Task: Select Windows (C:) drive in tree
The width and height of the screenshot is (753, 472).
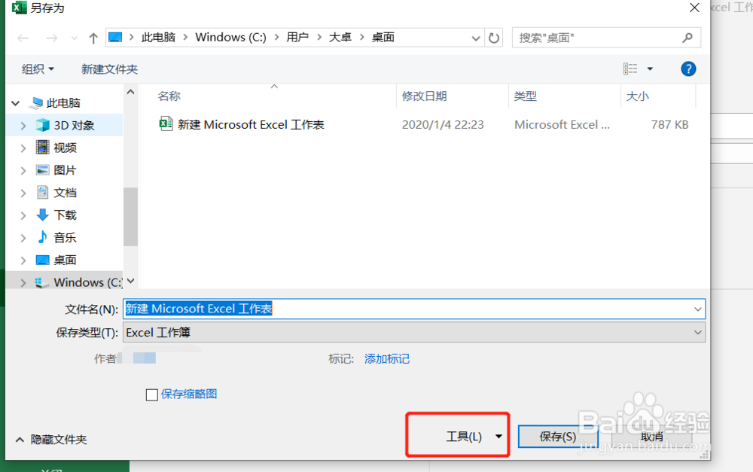Action: click(x=88, y=282)
